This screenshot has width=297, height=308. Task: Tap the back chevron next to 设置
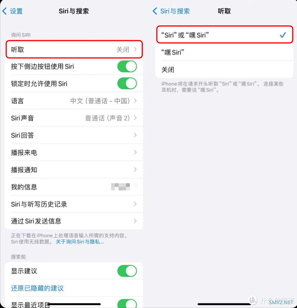click(5, 11)
